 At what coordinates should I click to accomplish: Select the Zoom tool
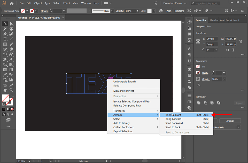tap(11, 90)
